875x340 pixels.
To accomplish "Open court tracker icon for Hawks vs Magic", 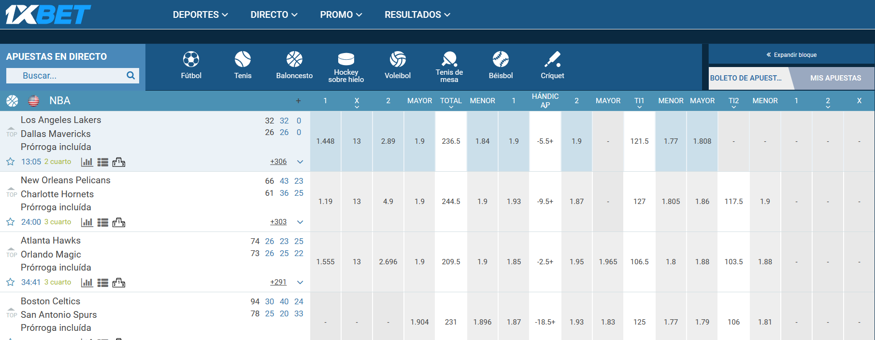I will (x=119, y=283).
